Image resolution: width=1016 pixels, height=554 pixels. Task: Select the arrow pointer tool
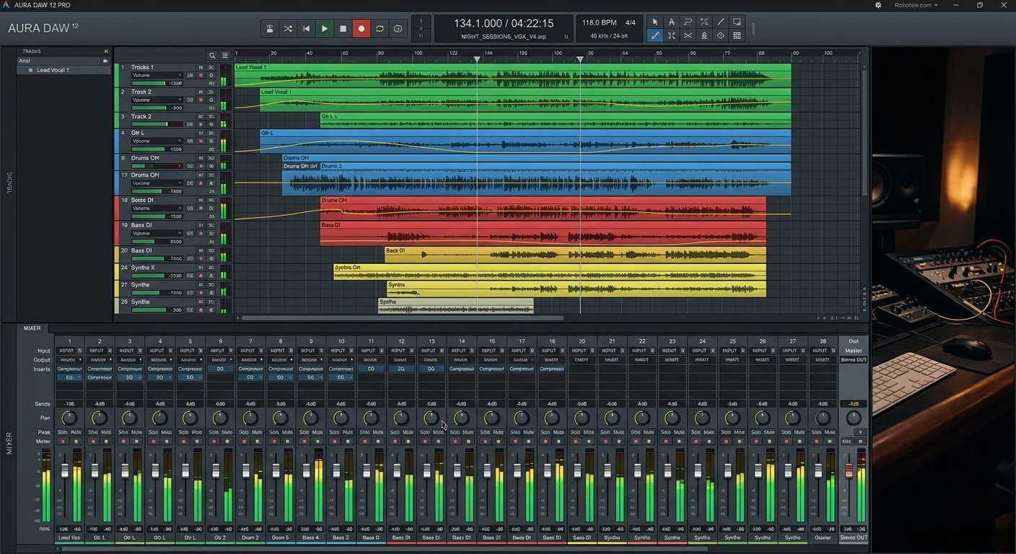coord(655,22)
